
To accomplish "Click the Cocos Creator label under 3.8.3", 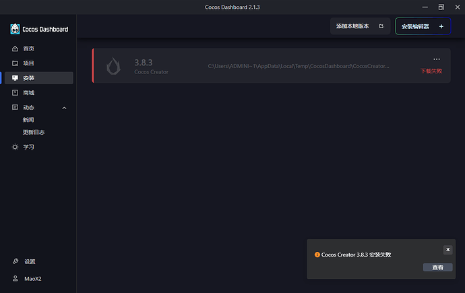I will (151, 72).
